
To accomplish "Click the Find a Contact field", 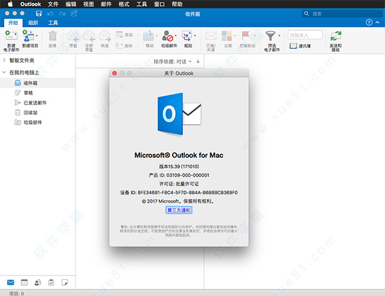I will tap(305, 35).
